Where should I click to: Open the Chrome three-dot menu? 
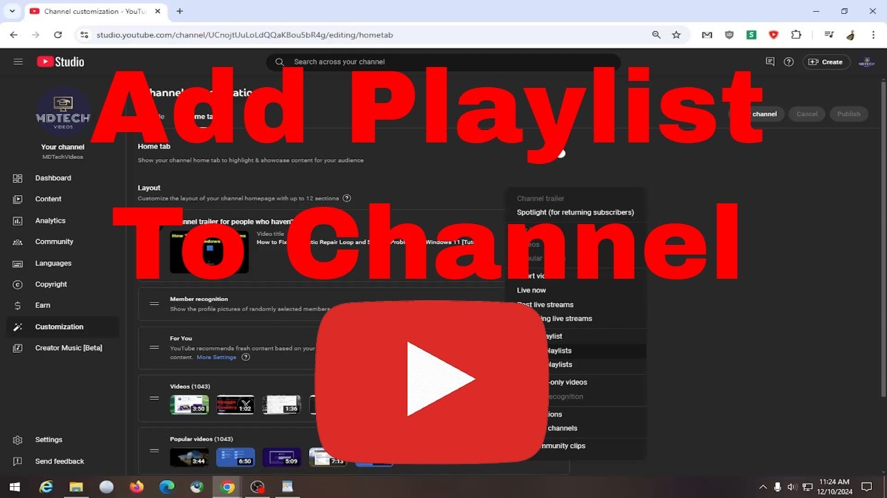click(x=872, y=35)
